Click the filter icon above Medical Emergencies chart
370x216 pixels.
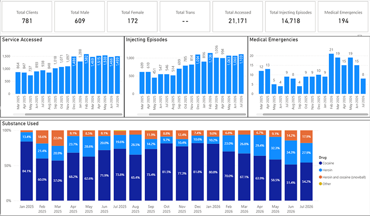click(360, 36)
